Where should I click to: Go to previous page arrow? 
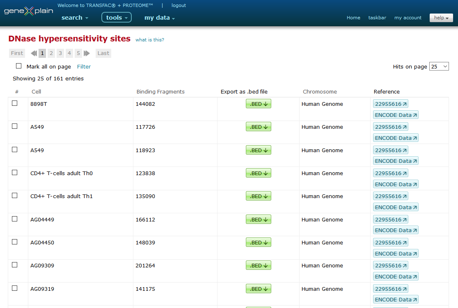pos(34,53)
